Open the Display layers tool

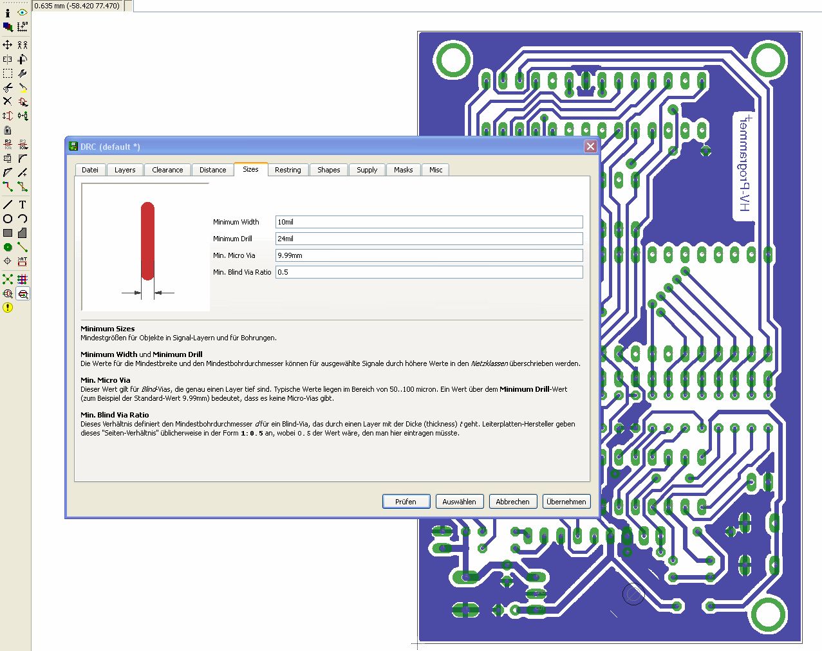pyautogui.click(x=8, y=26)
